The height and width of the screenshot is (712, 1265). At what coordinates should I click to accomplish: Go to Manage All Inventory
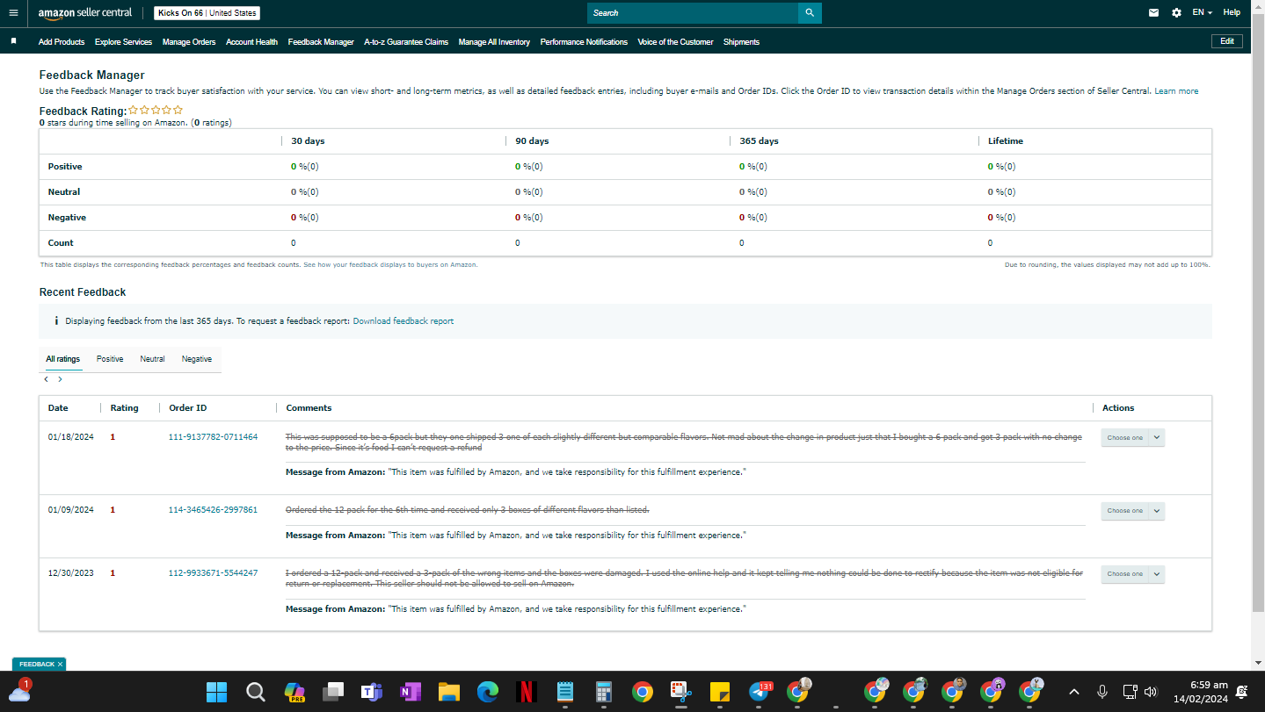(494, 42)
